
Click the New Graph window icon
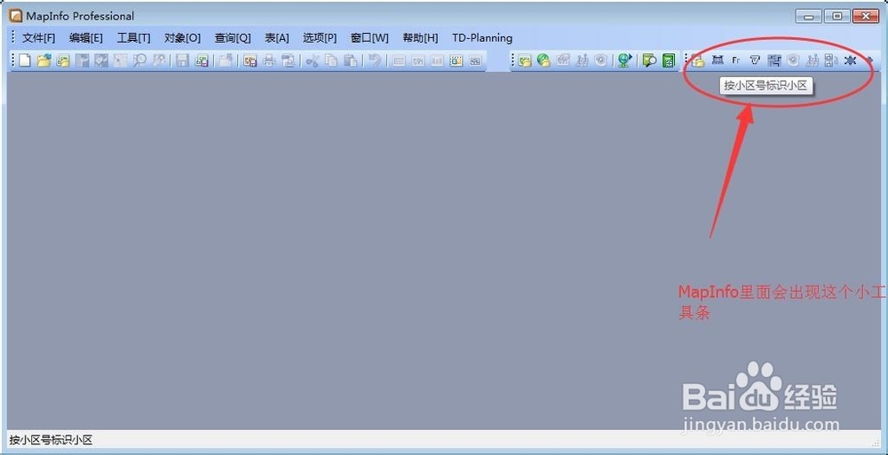point(437,61)
